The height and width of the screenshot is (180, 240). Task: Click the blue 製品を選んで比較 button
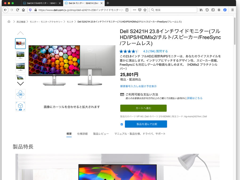146,124
